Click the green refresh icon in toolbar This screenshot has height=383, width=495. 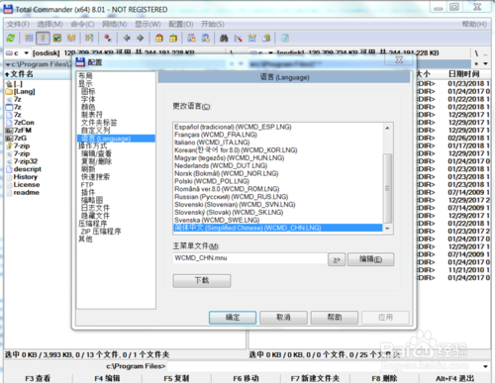coord(11,38)
